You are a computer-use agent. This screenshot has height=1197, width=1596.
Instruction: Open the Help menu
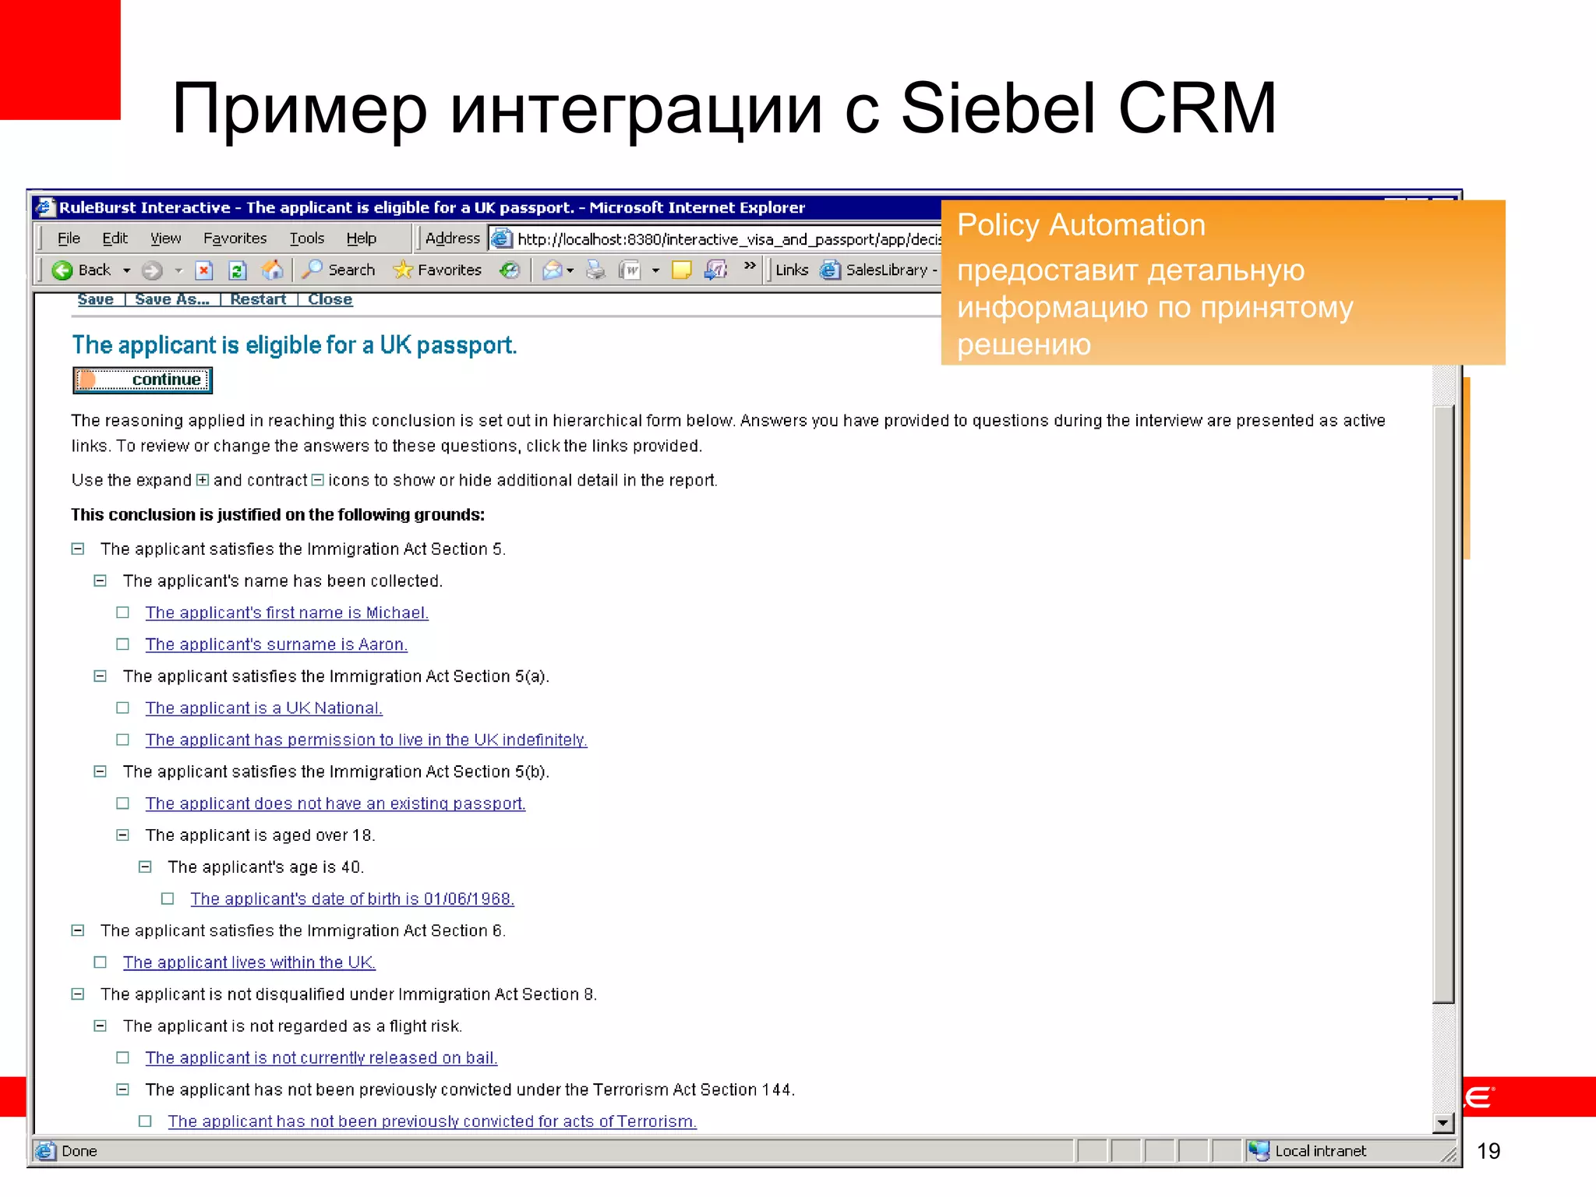coord(362,238)
